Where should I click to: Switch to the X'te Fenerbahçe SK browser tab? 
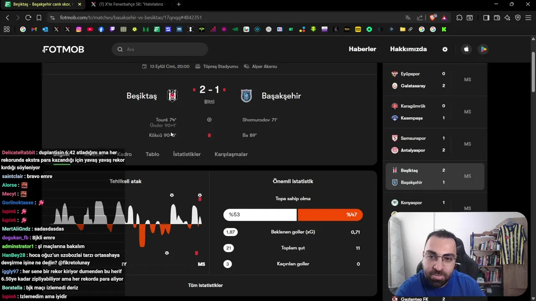tap(129, 4)
